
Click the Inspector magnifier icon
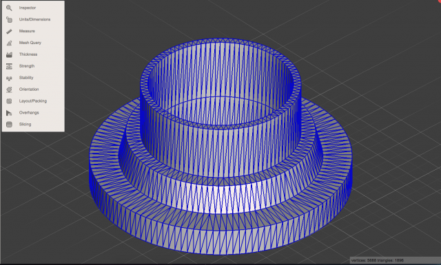pyautogui.click(x=9, y=8)
